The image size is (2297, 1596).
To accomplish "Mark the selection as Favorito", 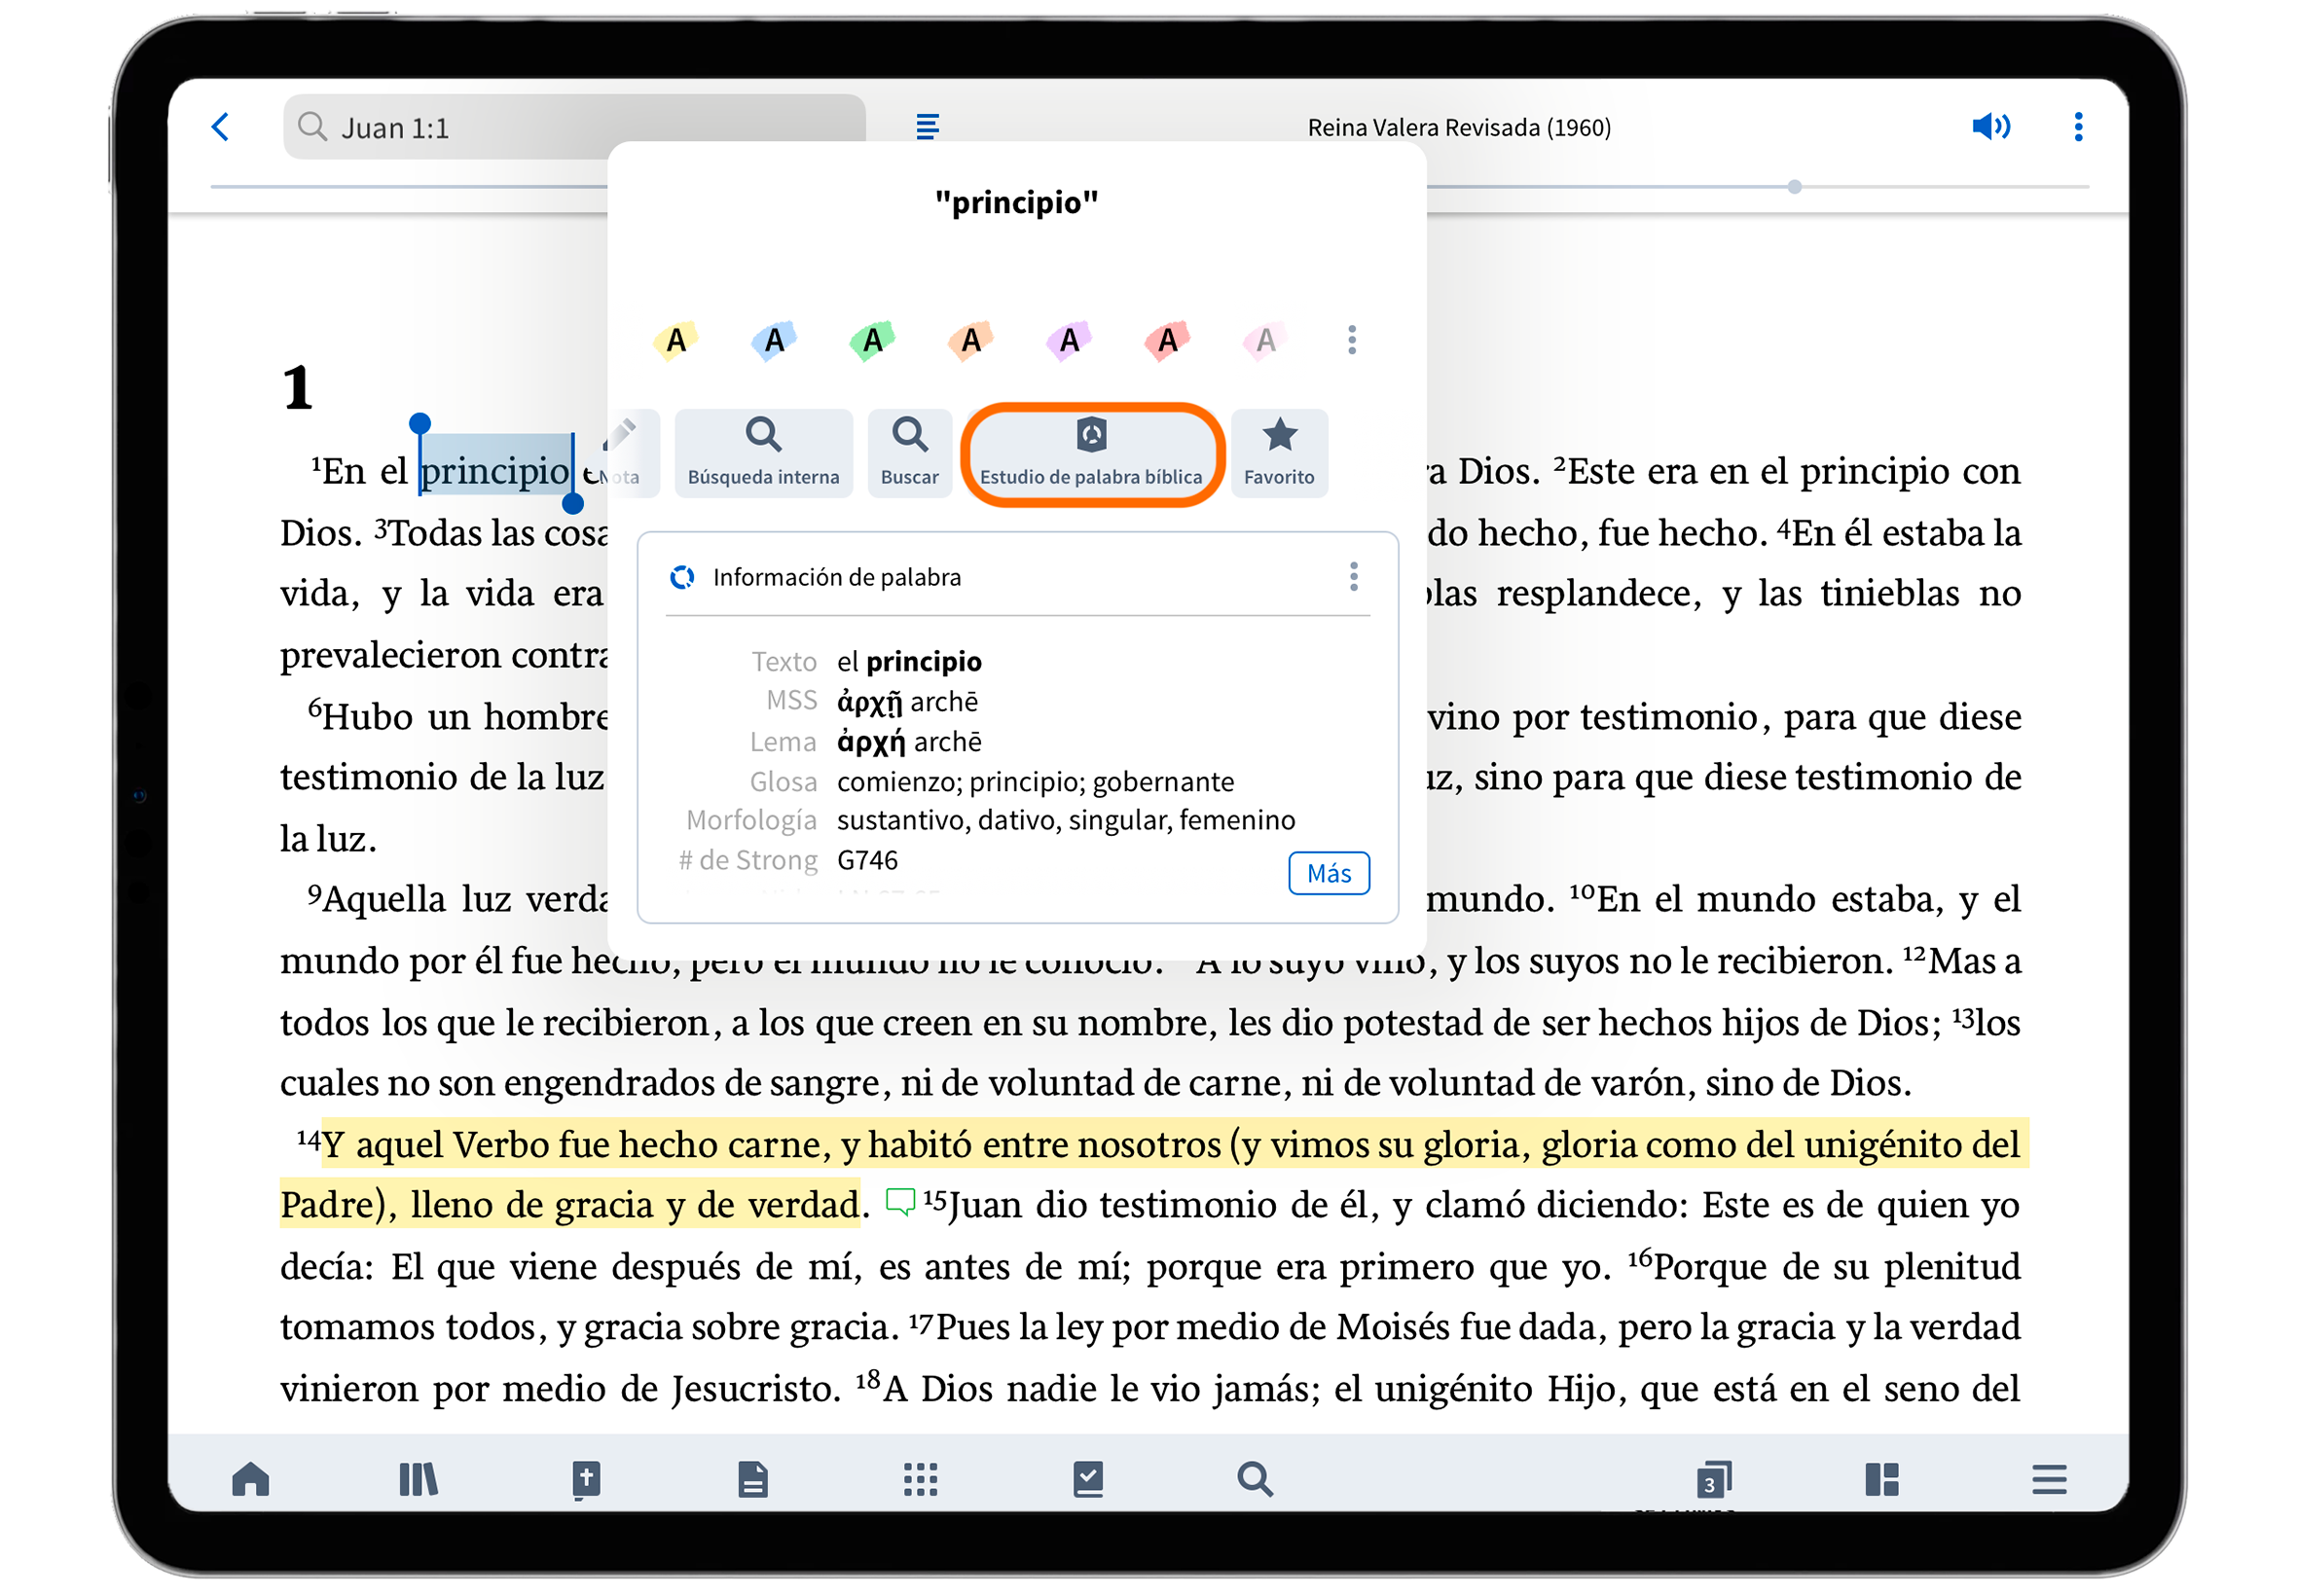I will pyautogui.click(x=1278, y=453).
